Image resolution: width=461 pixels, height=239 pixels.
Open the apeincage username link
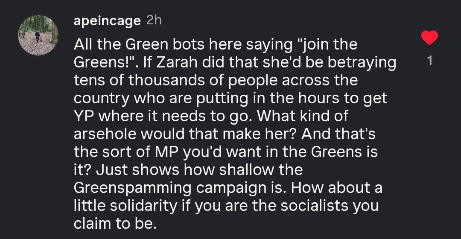click(107, 20)
